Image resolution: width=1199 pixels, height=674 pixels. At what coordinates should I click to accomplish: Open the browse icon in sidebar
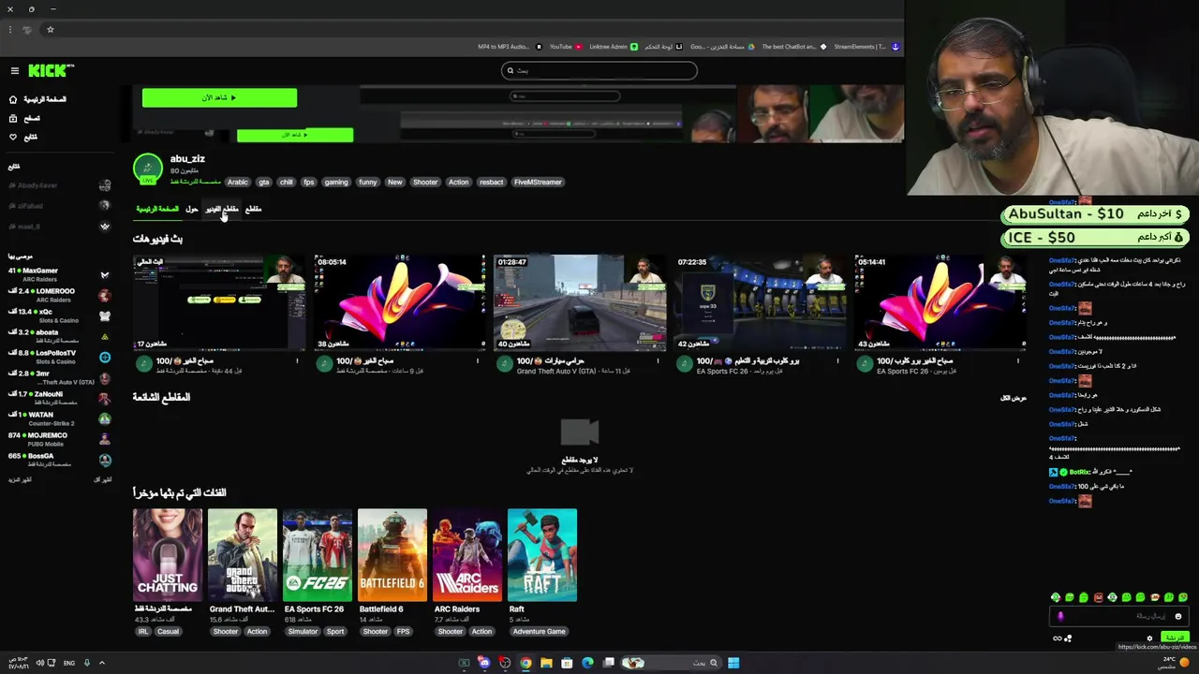(x=13, y=118)
